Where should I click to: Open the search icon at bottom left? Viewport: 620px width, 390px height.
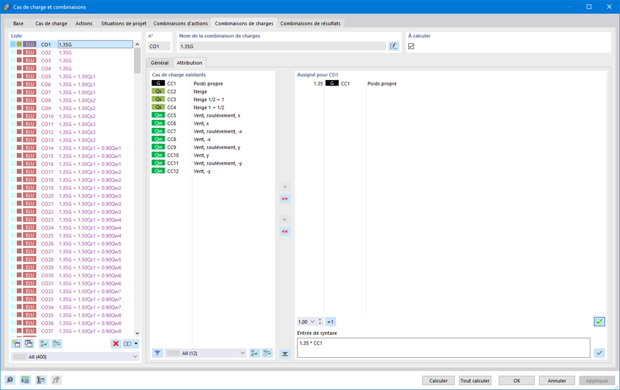tap(10, 380)
